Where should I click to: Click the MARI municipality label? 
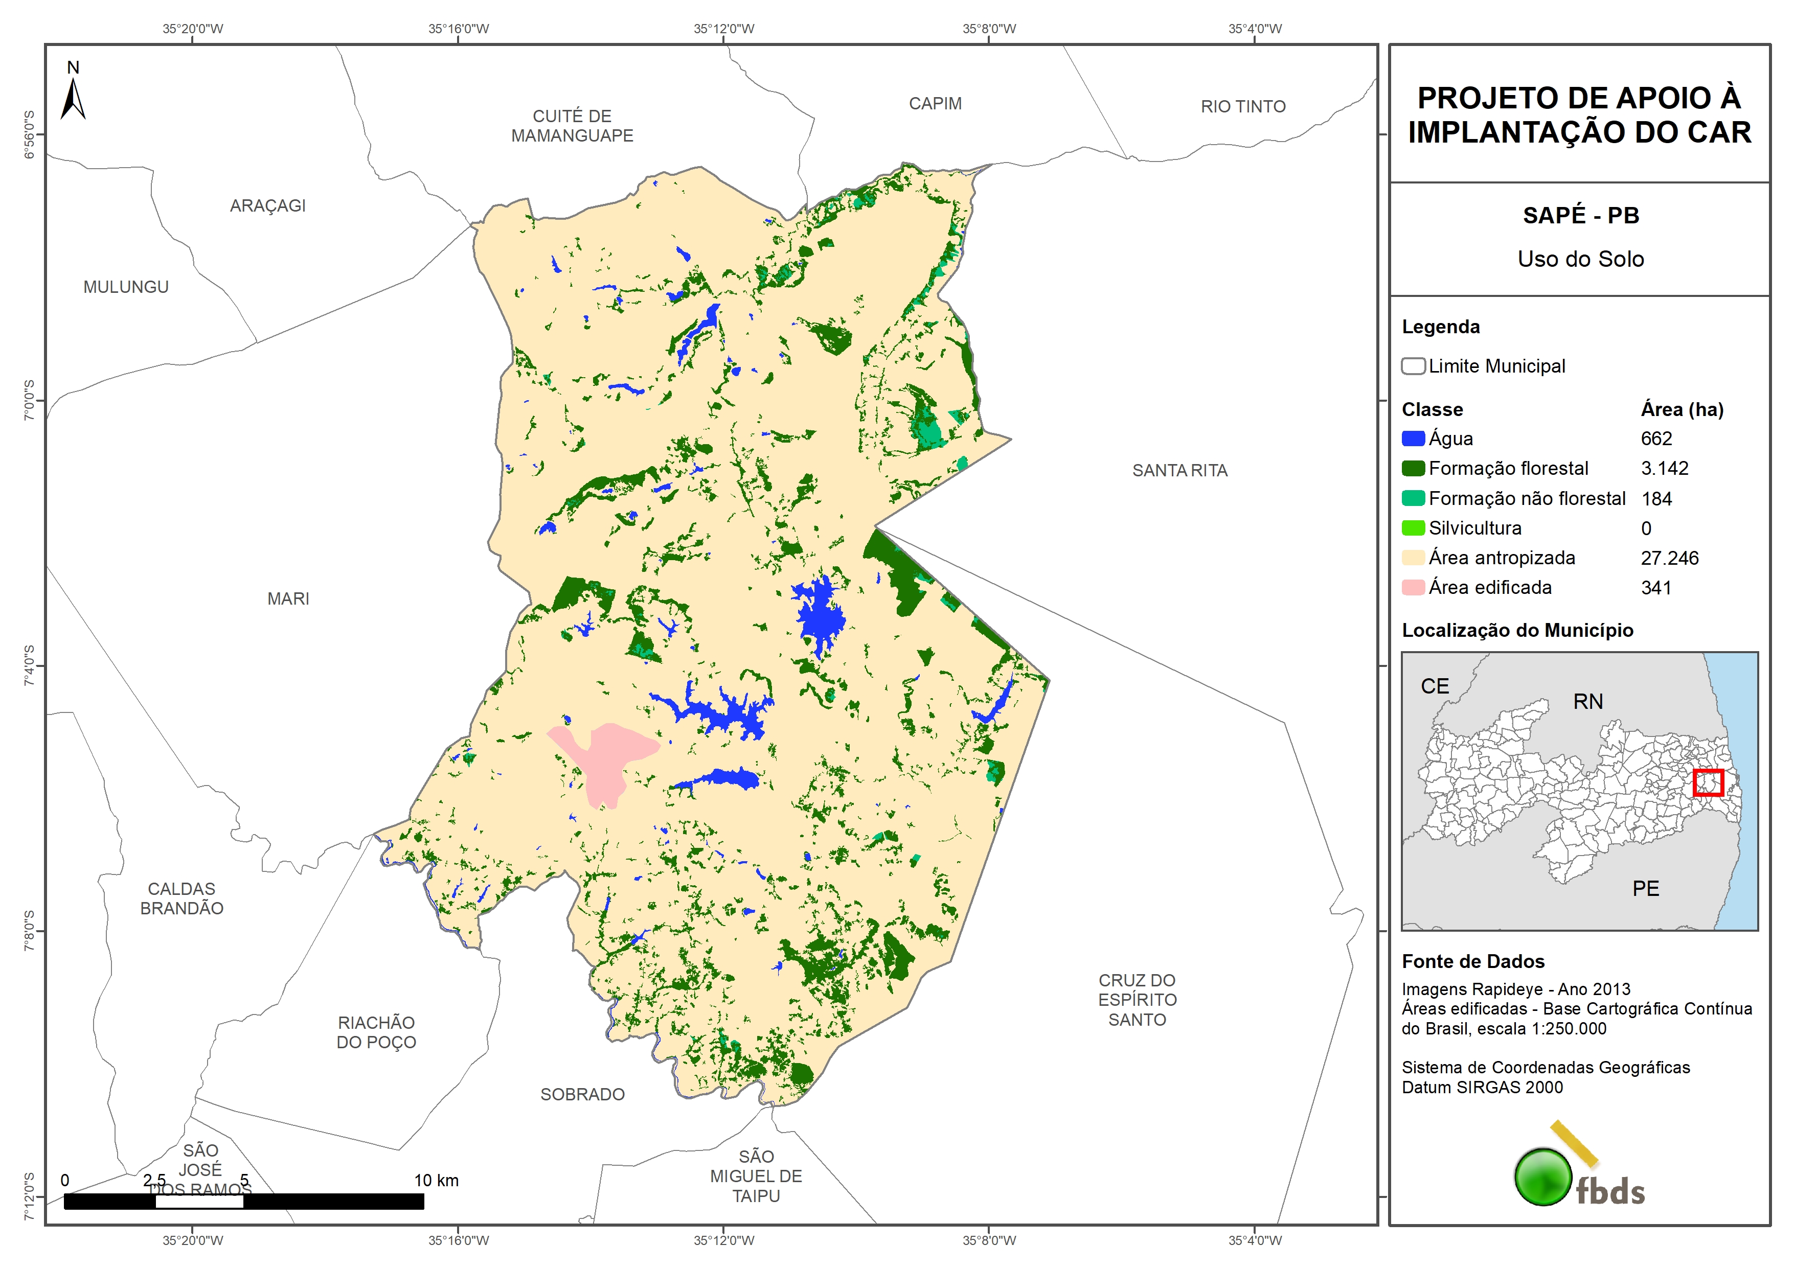[288, 598]
